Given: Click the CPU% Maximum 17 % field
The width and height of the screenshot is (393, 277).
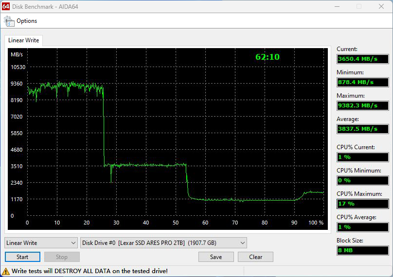Looking at the screenshot, I should coord(362,204).
